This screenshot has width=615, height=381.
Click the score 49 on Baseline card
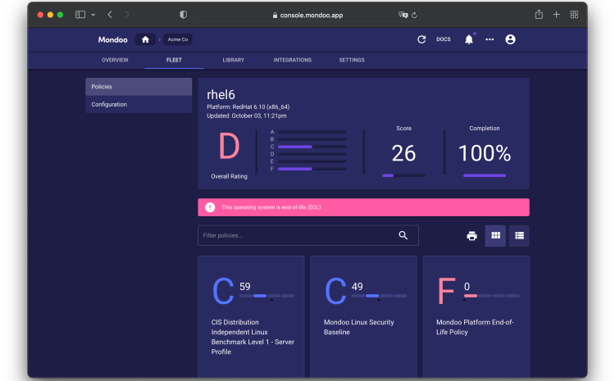[358, 287]
